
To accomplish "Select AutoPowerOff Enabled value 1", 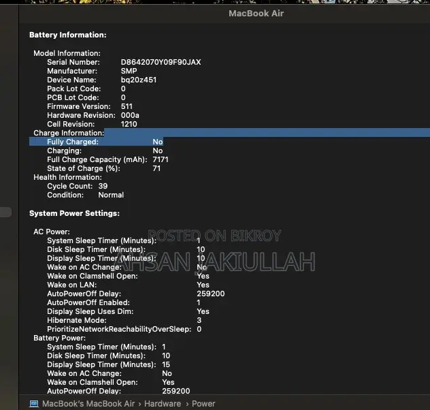I will click(198, 302).
